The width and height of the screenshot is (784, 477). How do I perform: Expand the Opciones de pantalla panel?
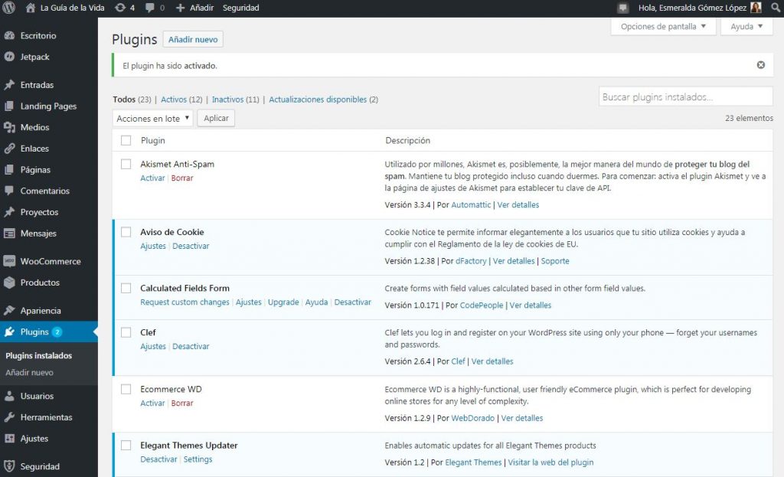click(x=663, y=26)
